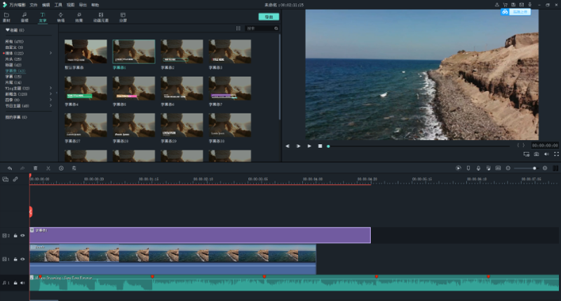Open the 效果 effects tab
Screen dimensions: 561x301
[79, 17]
